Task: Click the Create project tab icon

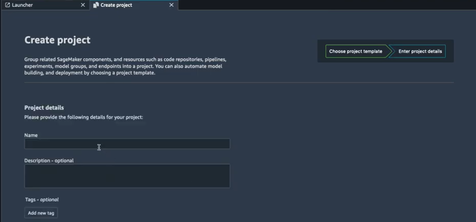Action: click(x=96, y=5)
